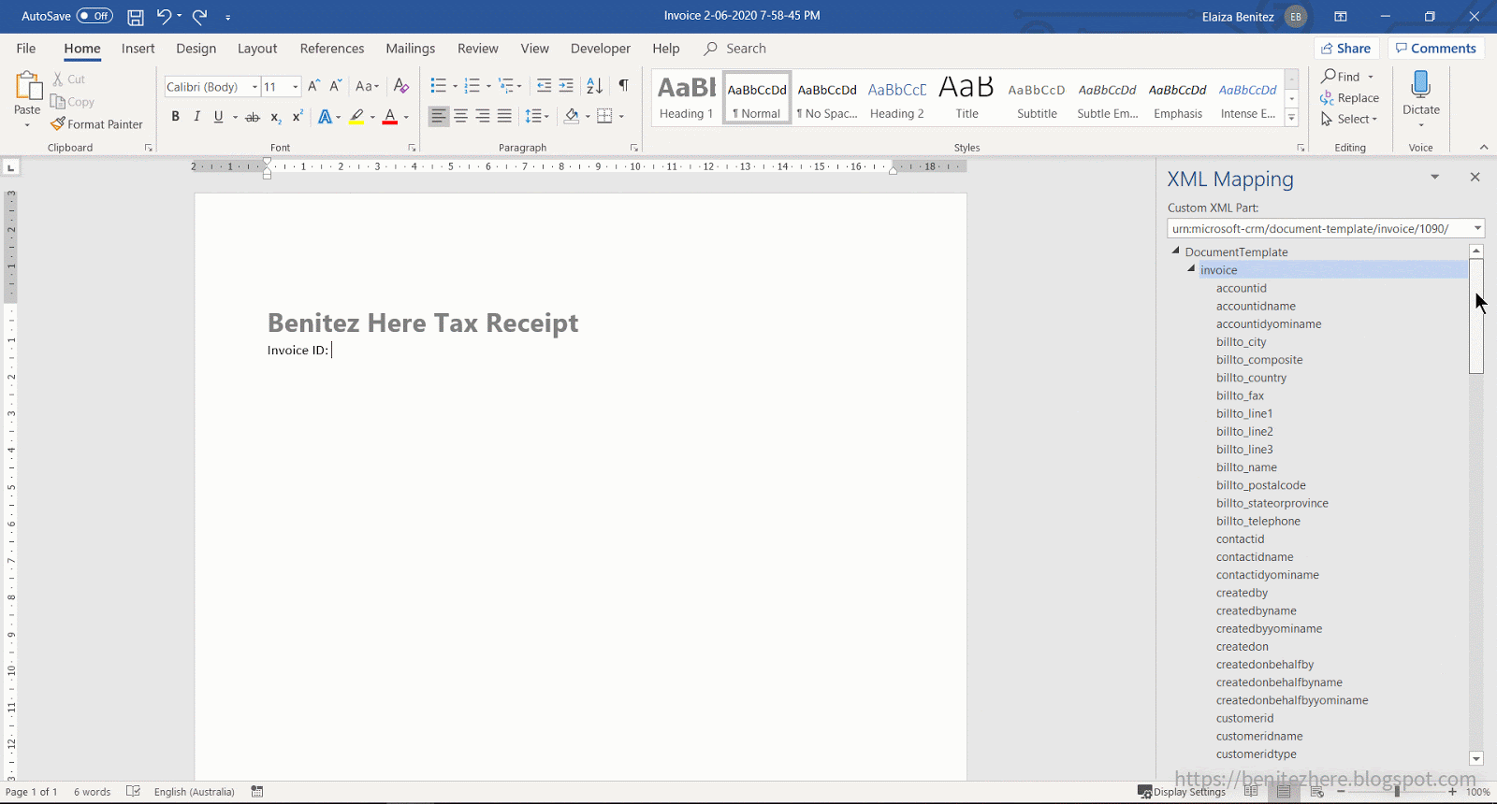Screen dimensions: 1497x804
Task: Switch to the Mailings tab
Action: pos(410,49)
